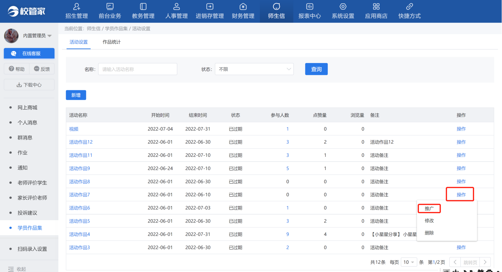Open 通知 sidebar item
The height and width of the screenshot is (272, 502).
pos(22,168)
